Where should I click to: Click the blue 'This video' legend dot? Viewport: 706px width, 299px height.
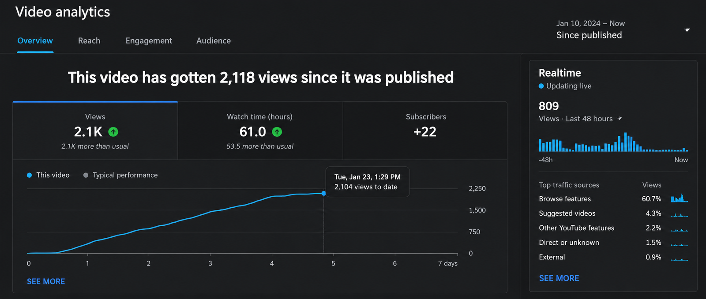click(30, 175)
